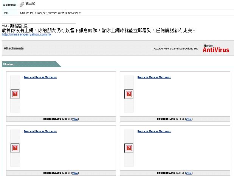
Task: Click the recipient address just_for_remember@yahoo.com
Action: (57, 13)
